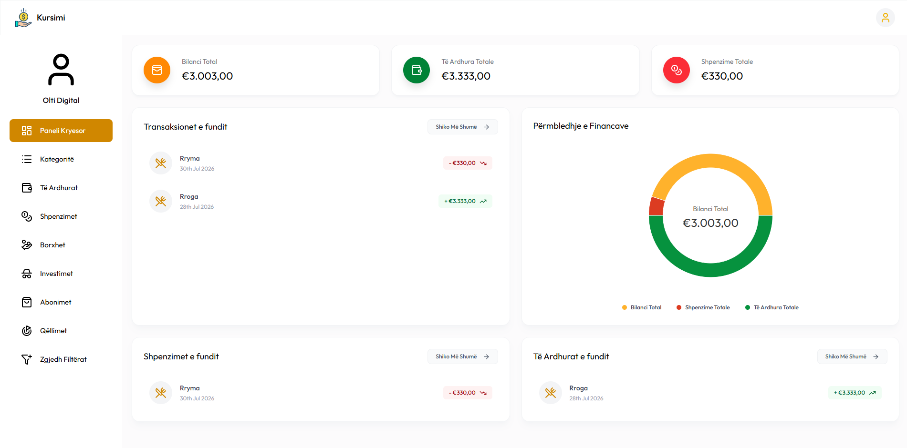Open Paneli Kryesor menu item
Viewport: 907px width, 448px height.
point(61,131)
